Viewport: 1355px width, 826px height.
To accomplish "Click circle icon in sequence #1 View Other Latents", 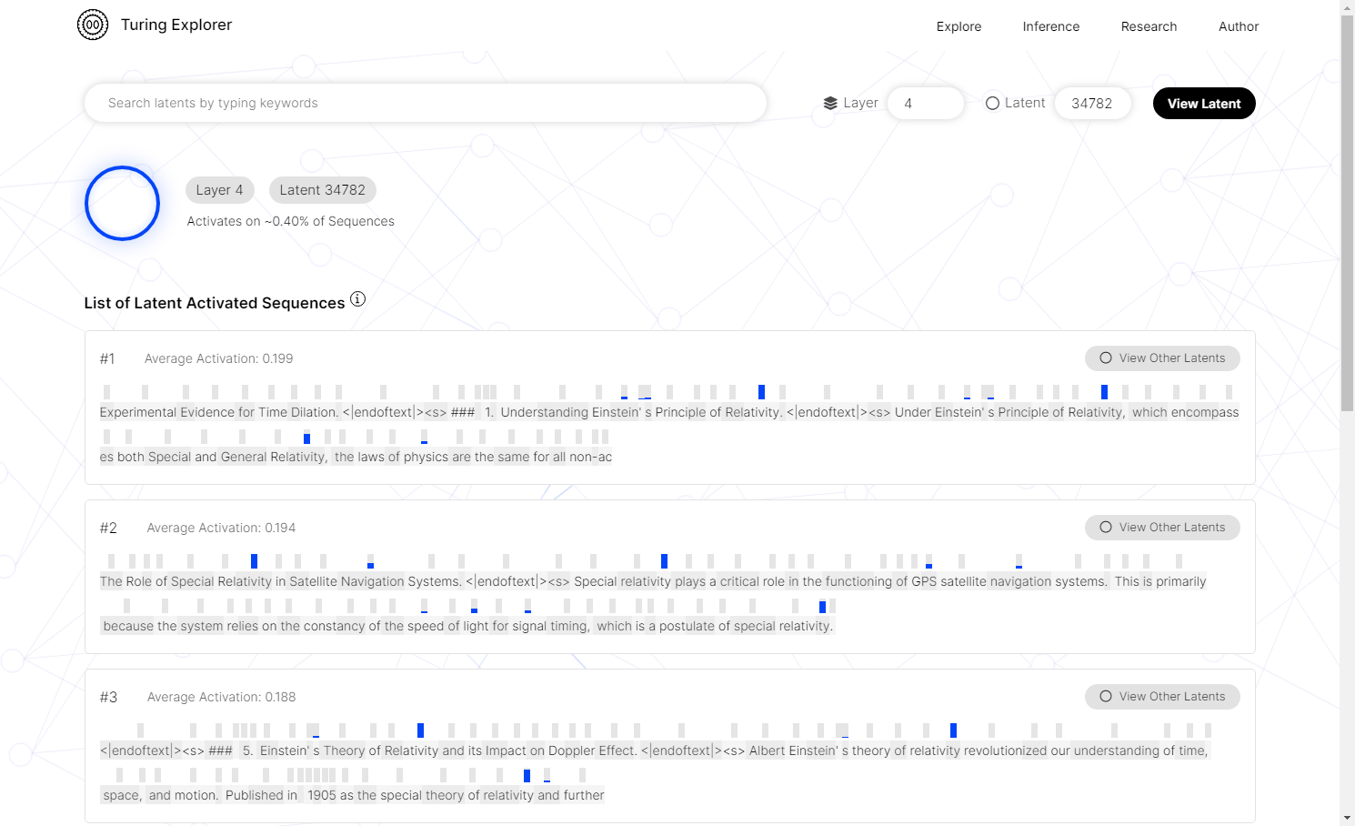I will (1106, 358).
